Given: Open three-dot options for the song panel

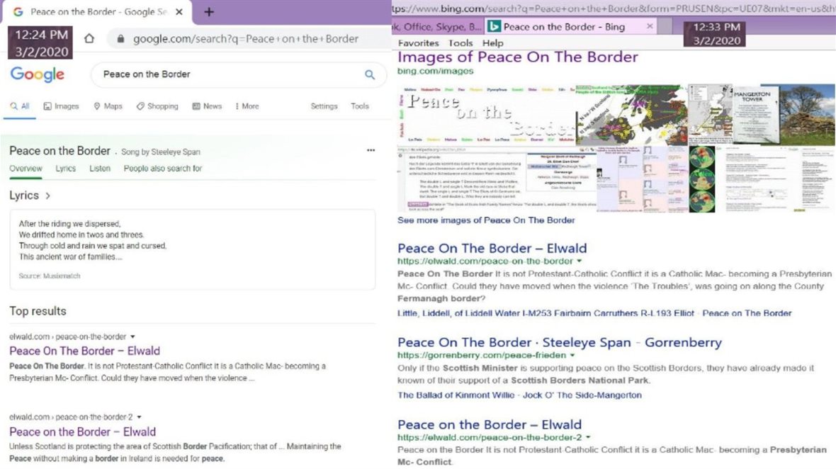Looking at the screenshot, I should click(371, 151).
